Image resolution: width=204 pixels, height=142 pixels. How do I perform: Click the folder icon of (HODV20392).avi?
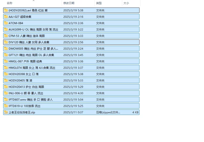tap(6, 10)
